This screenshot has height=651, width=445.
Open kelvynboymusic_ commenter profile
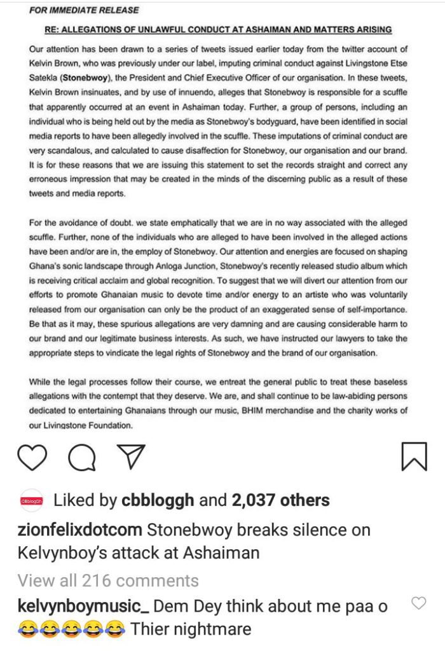tap(83, 606)
